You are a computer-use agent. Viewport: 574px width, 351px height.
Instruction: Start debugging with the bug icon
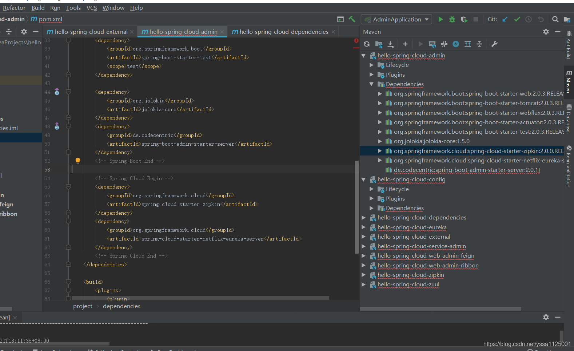(452, 19)
